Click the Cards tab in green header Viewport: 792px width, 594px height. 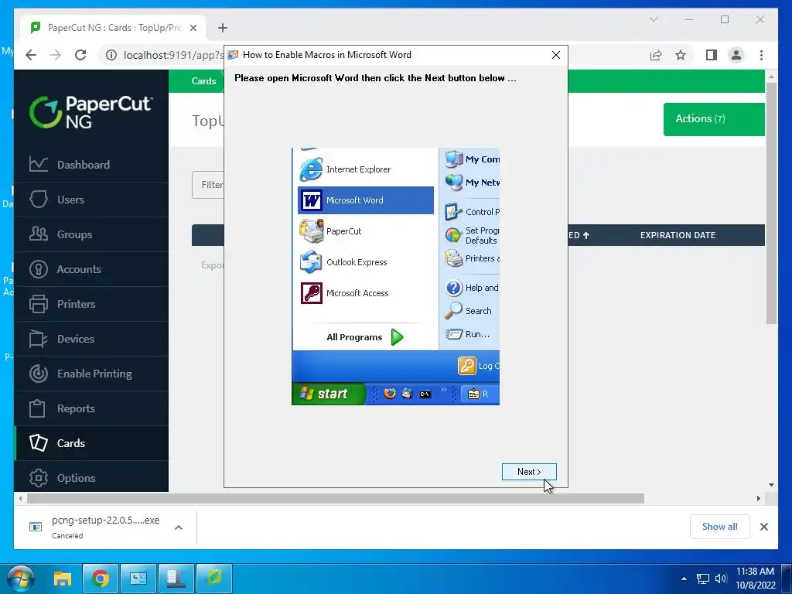point(203,80)
